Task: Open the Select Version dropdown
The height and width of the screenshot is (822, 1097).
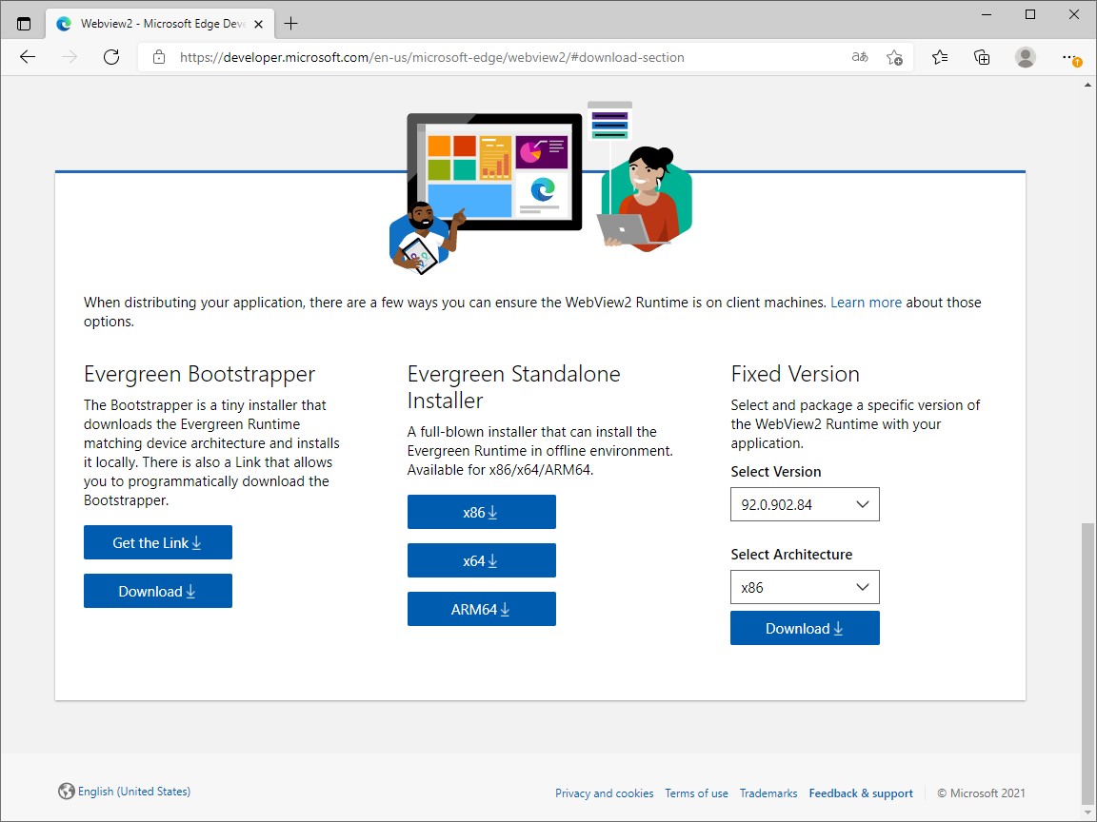Action: pyautogui.click(x=805, y=504)
